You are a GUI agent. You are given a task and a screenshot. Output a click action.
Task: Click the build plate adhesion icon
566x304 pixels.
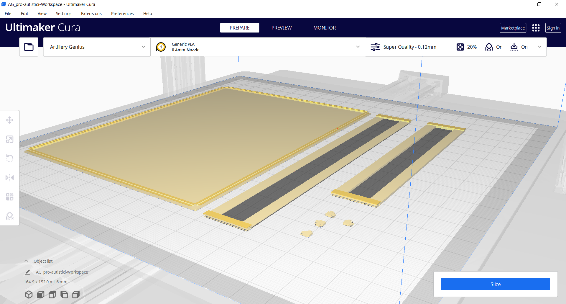pos(514,47)
